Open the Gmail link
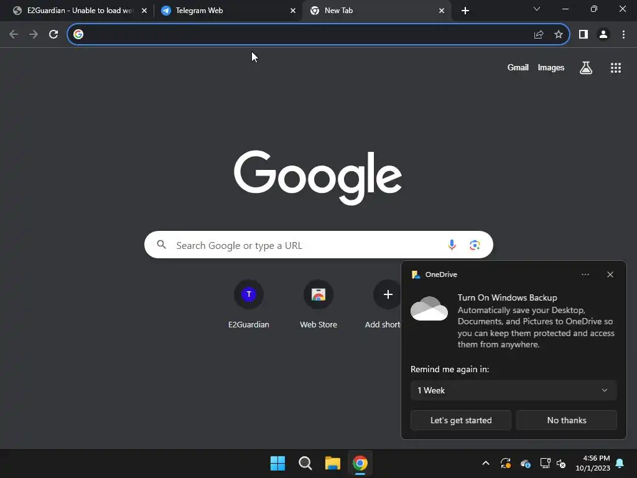The height and width of the screenshot is (478, 637). (x=518, y=67)
